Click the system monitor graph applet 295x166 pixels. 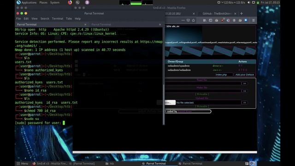pos(136,3)
